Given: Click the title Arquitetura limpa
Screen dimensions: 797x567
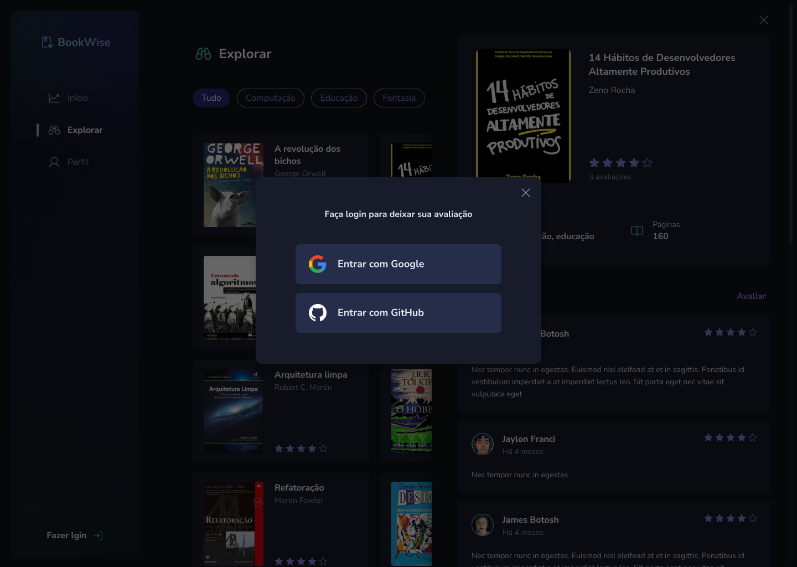Looking at the screenshot, I should coord(311,375).
